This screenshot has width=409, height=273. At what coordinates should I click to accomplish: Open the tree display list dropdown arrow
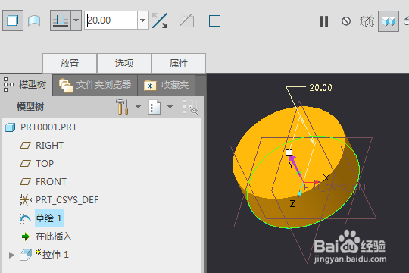tap(170, 107)
